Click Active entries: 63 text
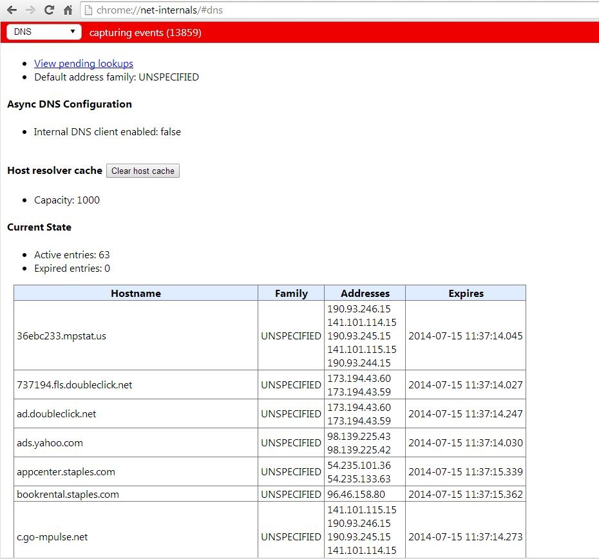This screenshot has width=599, height=559. pos(72,255)
